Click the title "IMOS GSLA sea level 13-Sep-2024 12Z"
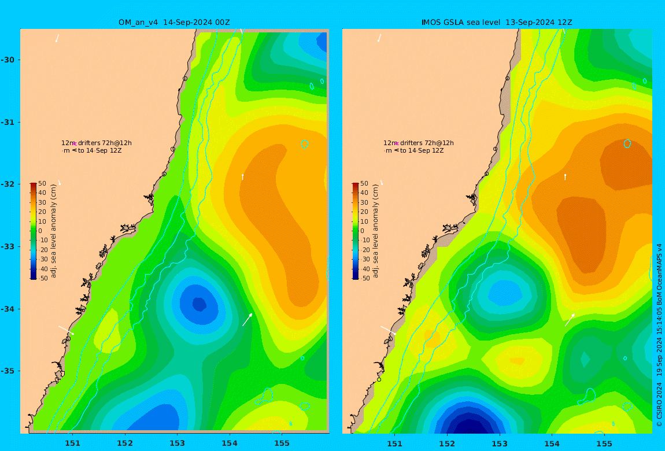 pos(497,23)
